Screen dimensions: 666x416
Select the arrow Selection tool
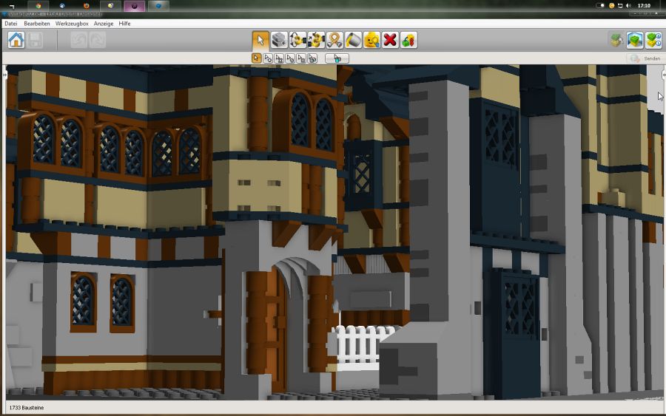click(x=260, y=40)
